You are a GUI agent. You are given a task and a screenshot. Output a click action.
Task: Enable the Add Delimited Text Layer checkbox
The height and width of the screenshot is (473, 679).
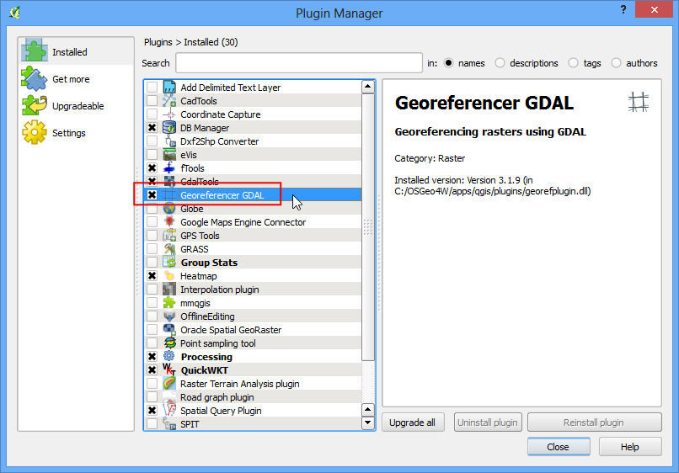point(152,87)
